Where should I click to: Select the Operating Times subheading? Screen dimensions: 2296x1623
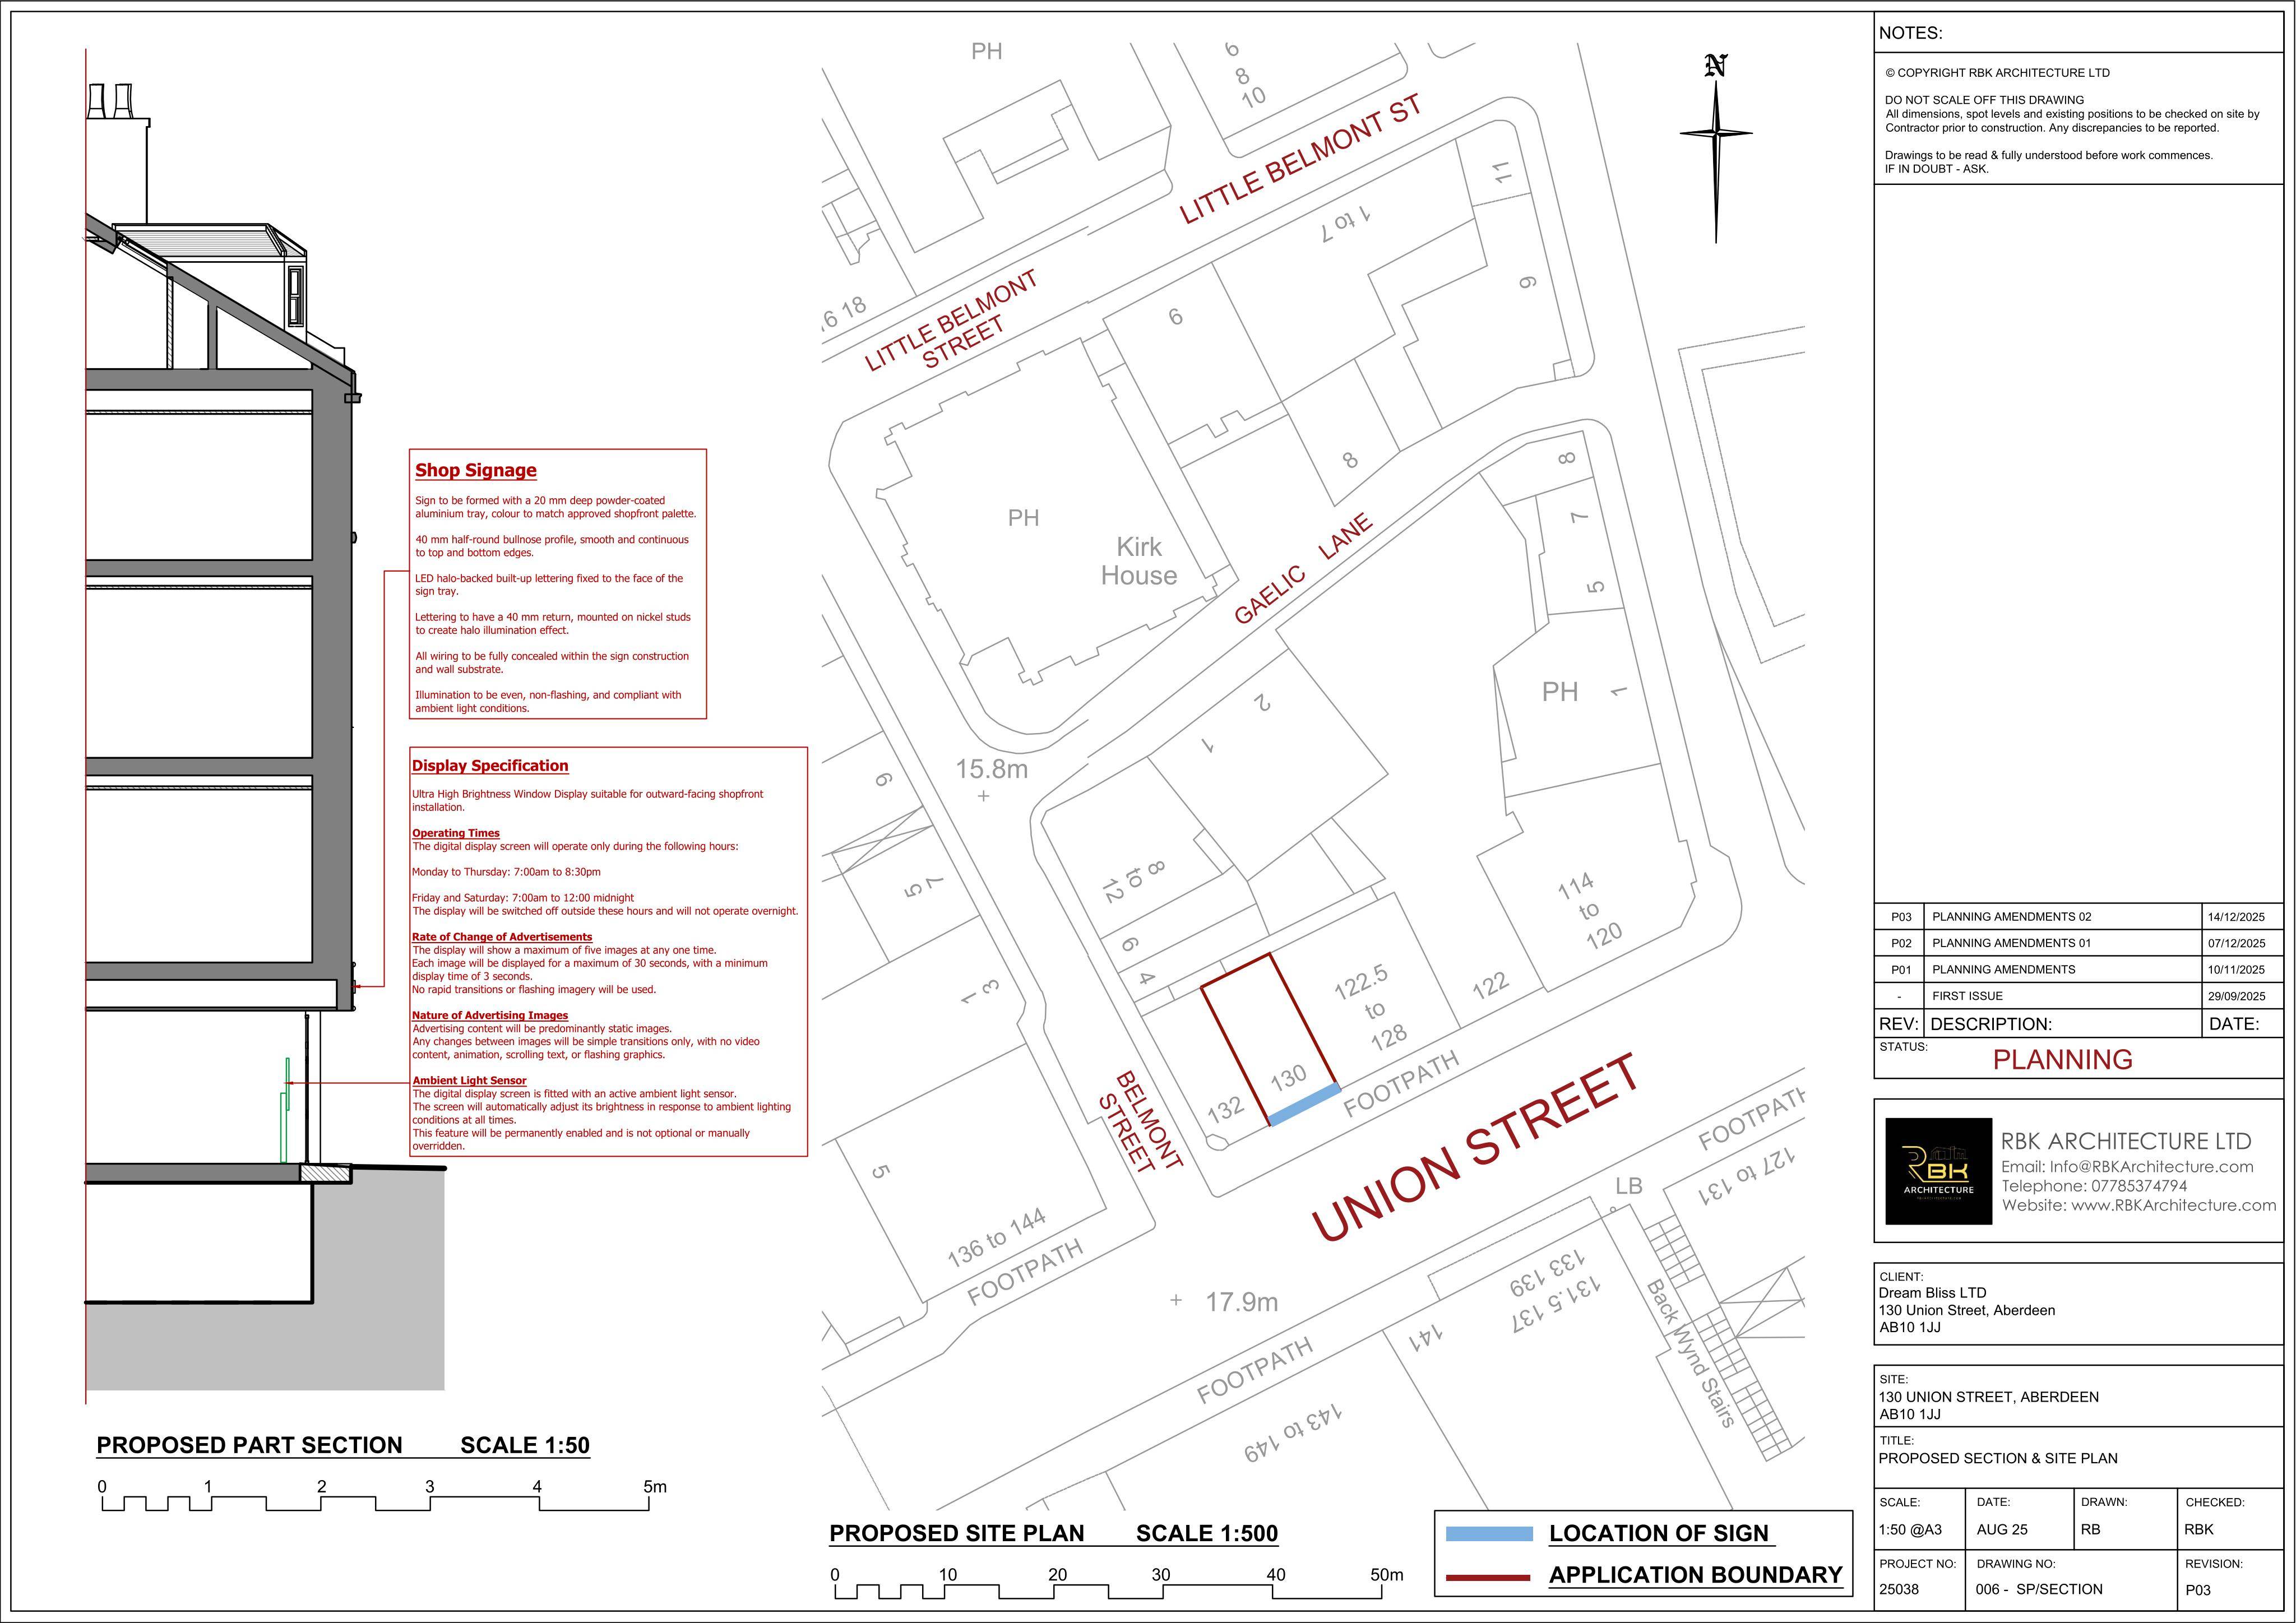click(x=456, y=833)
